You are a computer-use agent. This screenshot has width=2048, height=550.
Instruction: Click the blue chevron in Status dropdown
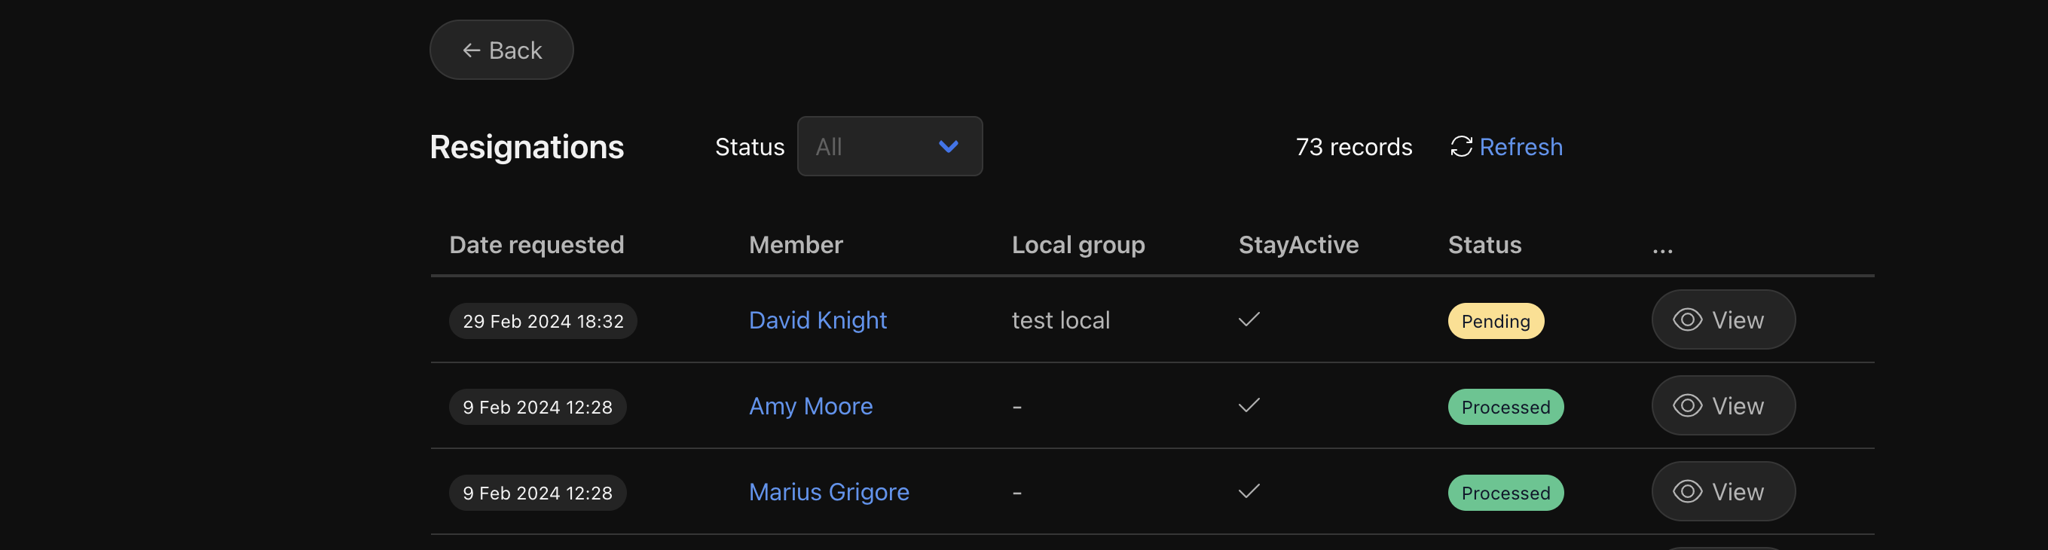click(949, 146)
